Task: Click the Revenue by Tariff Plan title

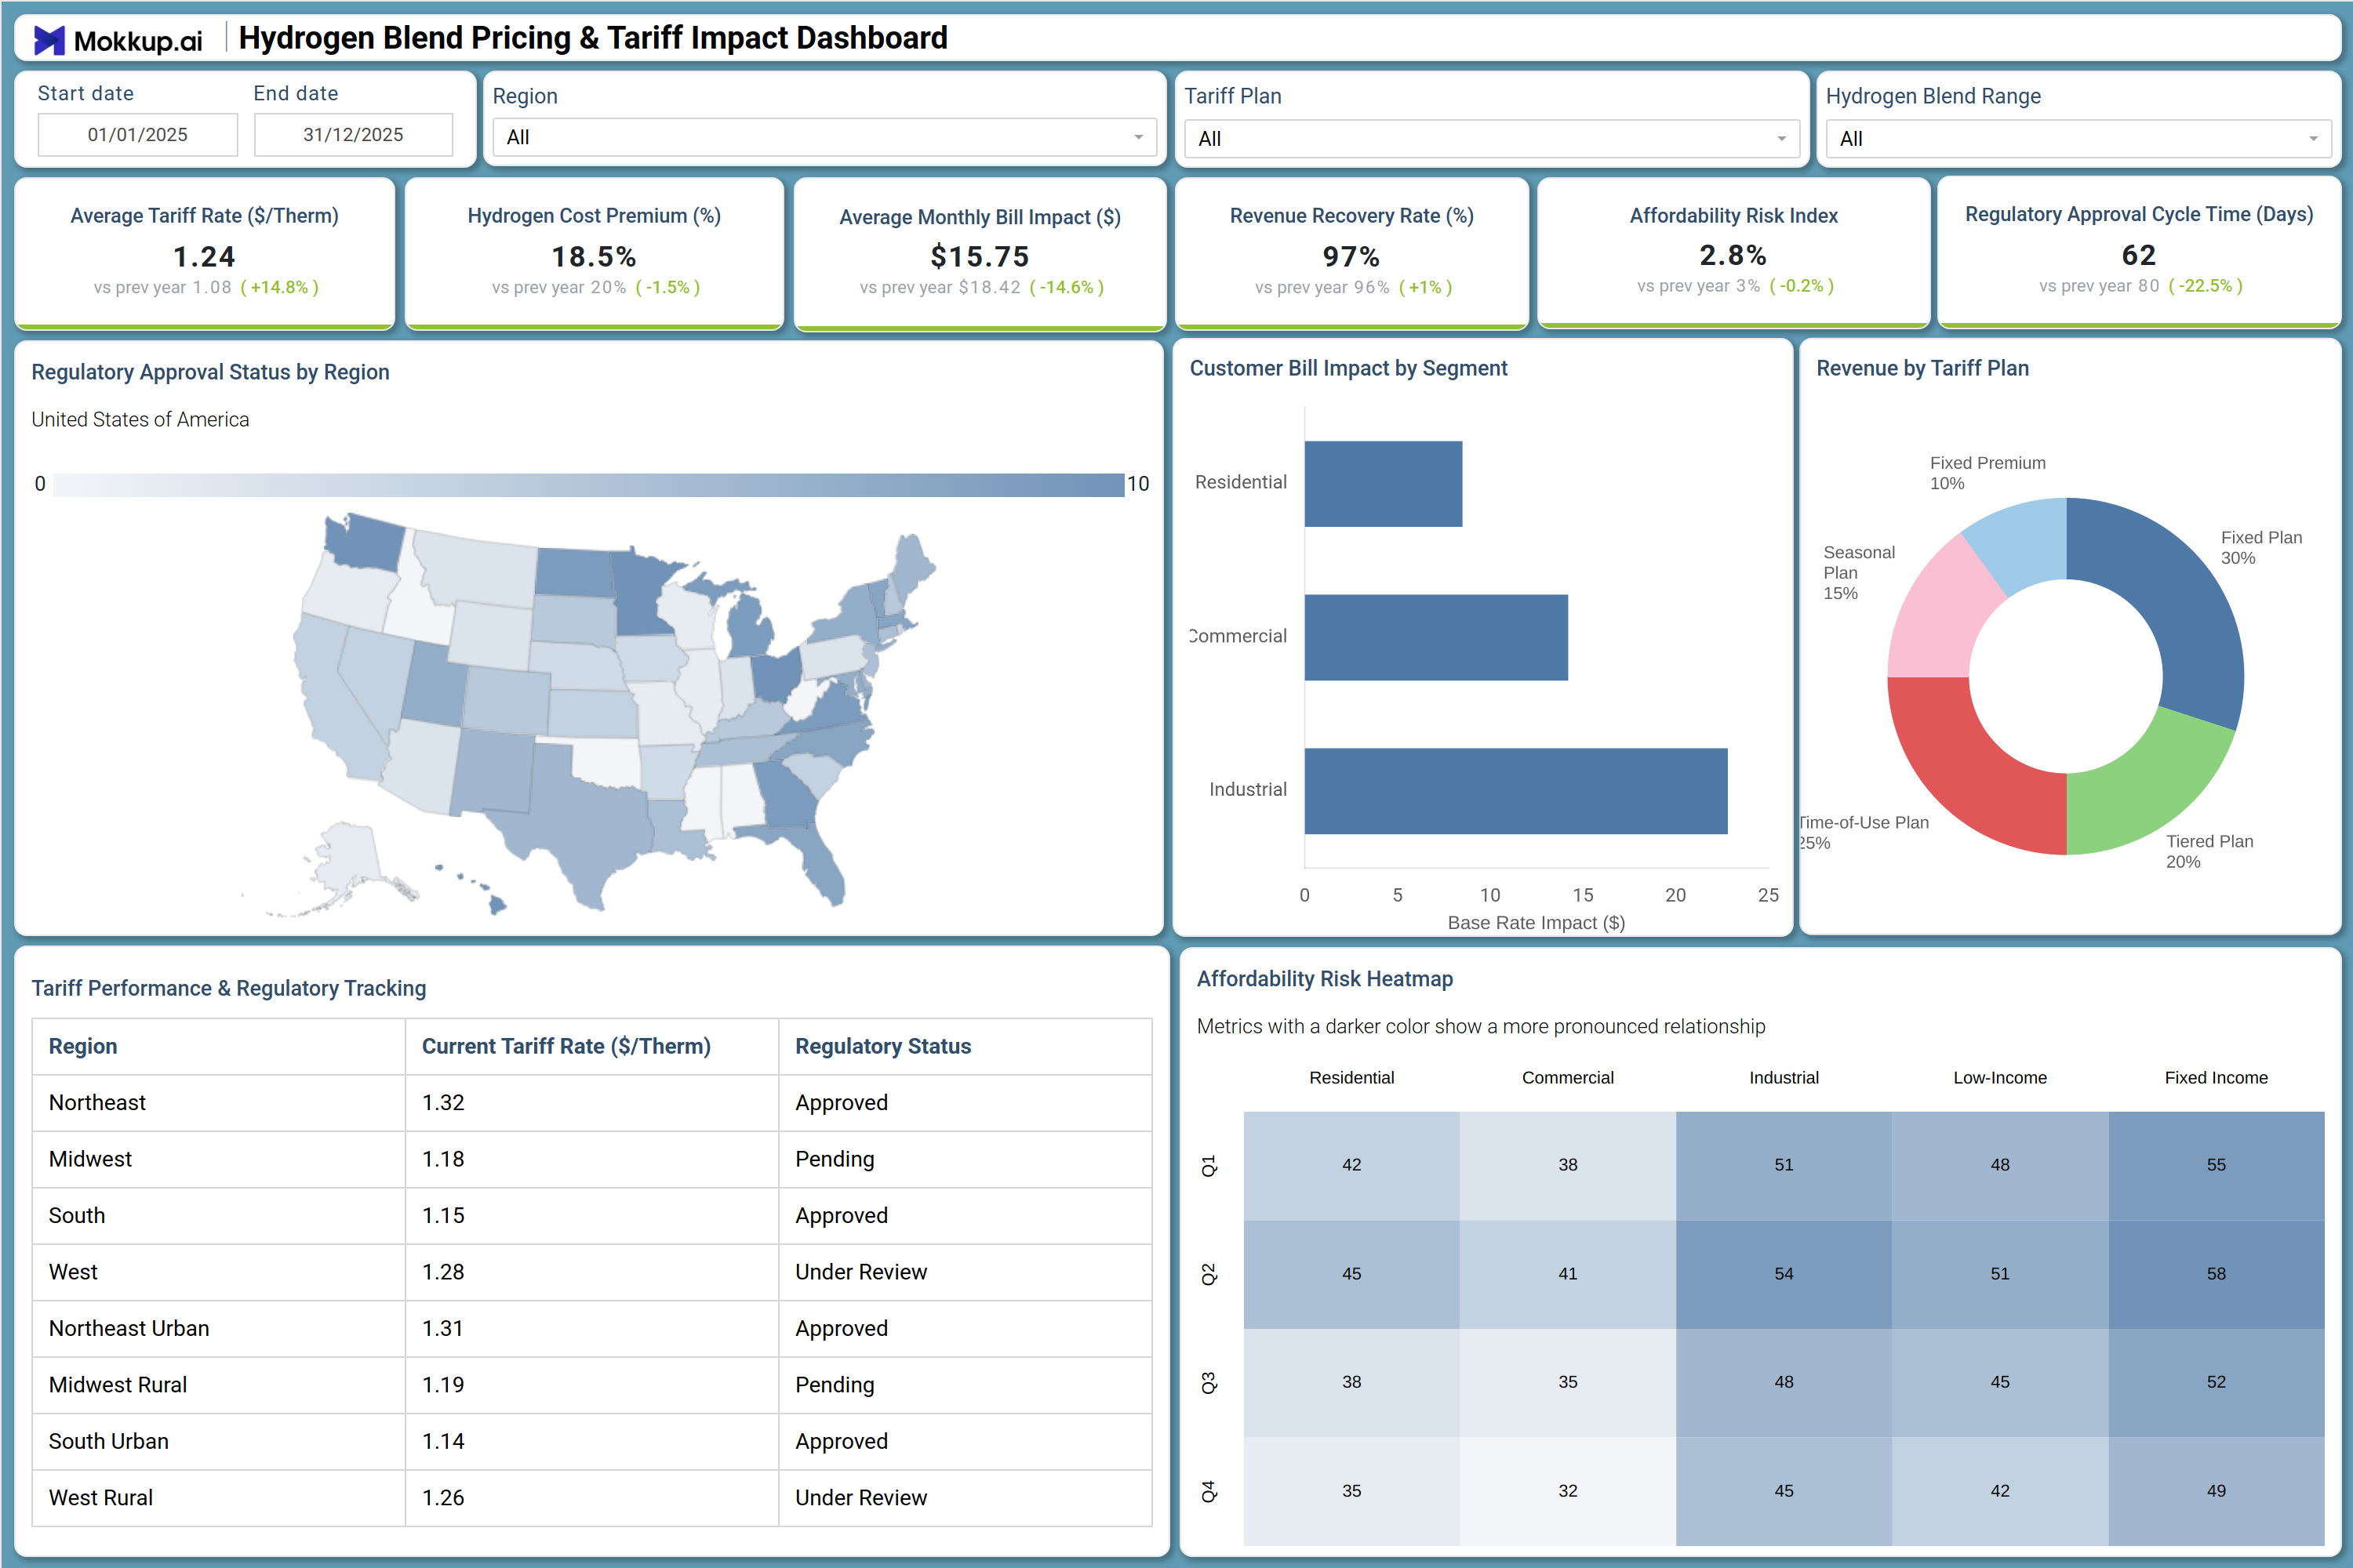Action: click(1922, 368)
